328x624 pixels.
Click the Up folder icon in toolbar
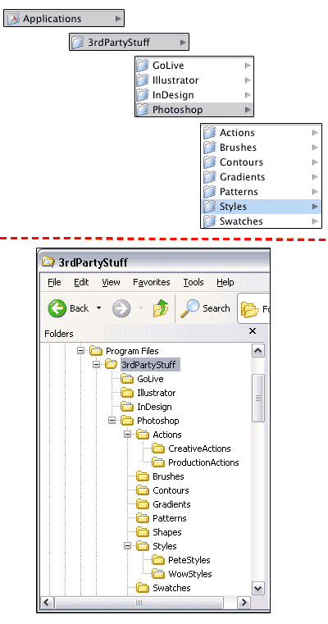(161, 308)
